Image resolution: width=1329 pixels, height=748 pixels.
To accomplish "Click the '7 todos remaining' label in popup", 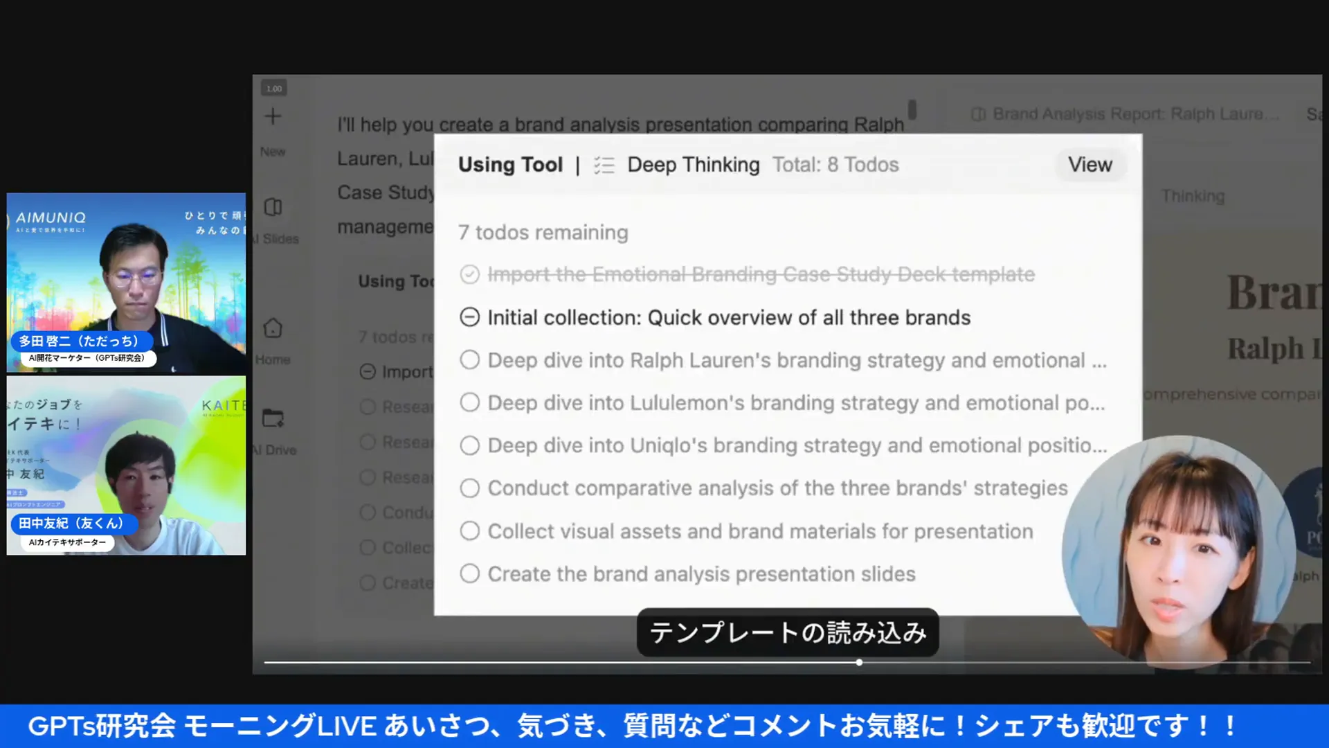I will point(543,233).
